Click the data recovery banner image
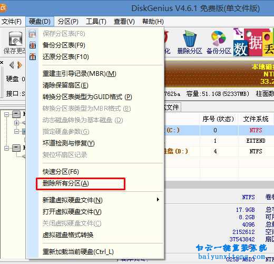 pos(253,42)
